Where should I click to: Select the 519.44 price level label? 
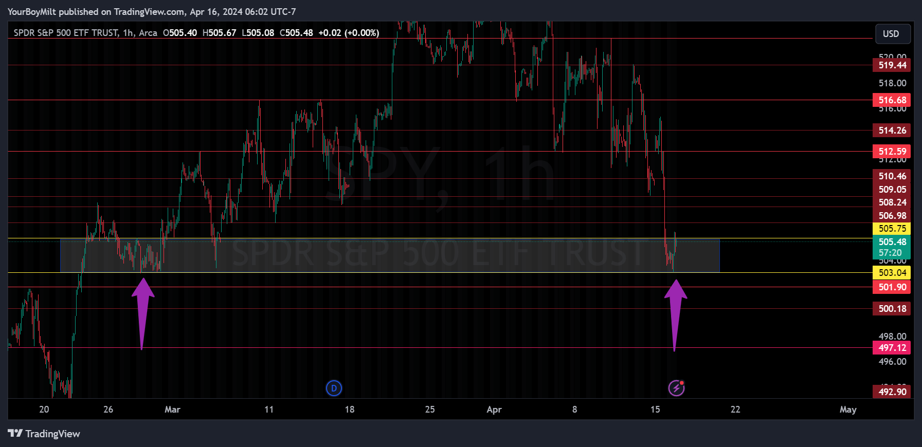pyautogui.click(x=892, y=65)
